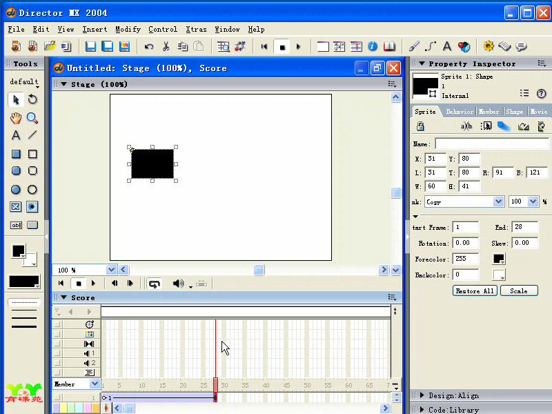Open the Xtras menu
Screen dimensions: 552x414
[196, 29]
